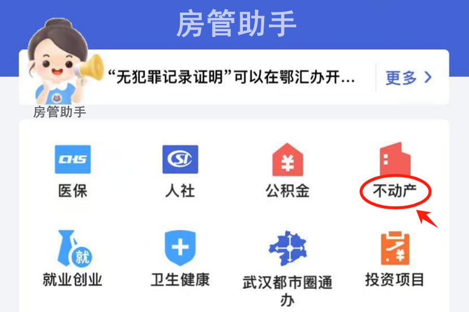Expand notices with the 更多 chevron arrow

click(x=428, y=77)
